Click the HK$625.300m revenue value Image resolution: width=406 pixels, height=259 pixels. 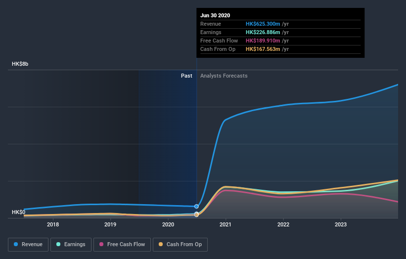tap(263, 24)
